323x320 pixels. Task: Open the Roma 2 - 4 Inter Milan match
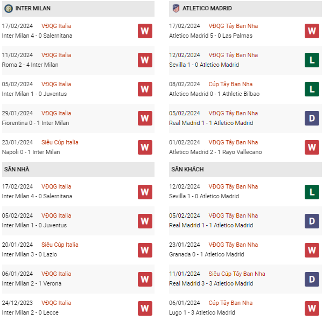[x=30, y=65]
